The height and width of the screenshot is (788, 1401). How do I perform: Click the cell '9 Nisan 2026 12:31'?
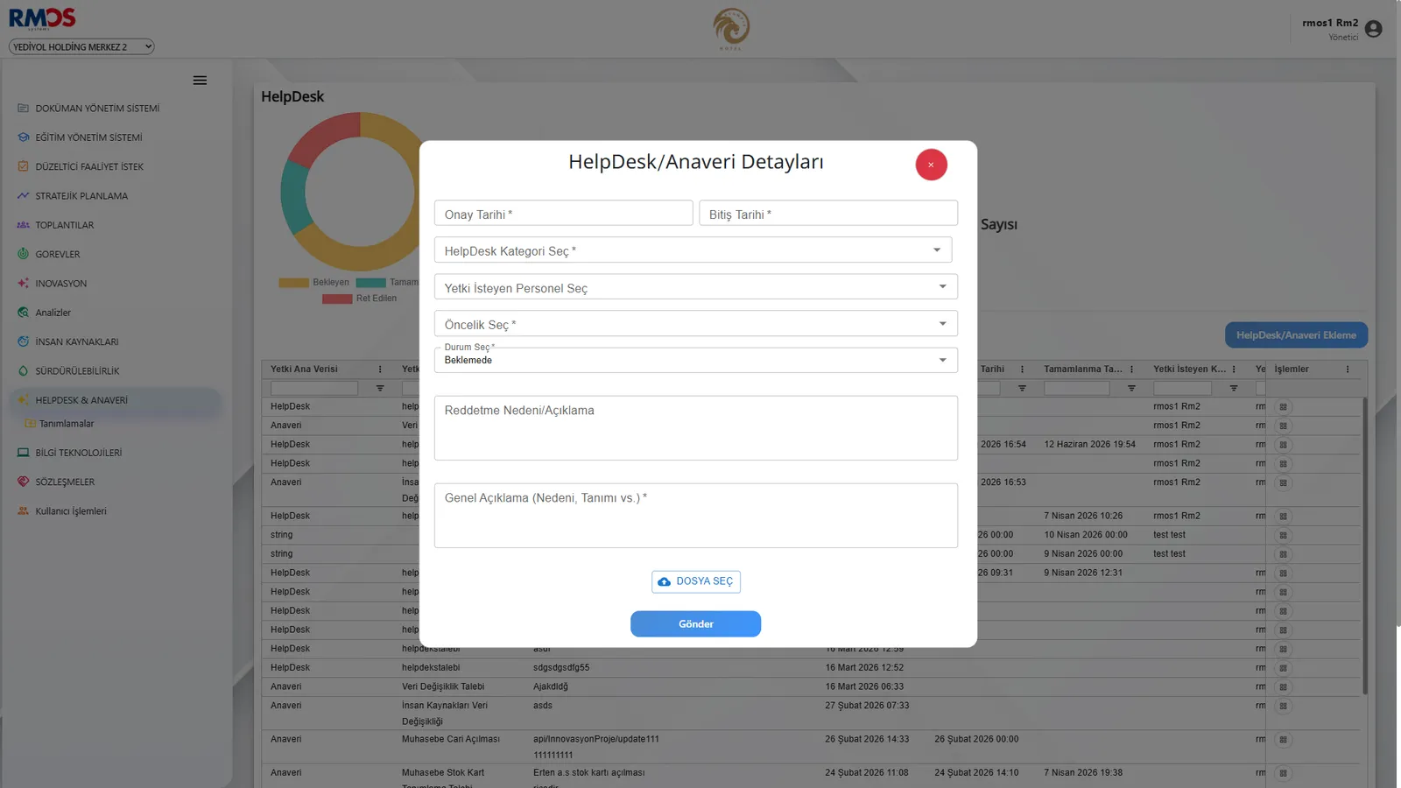pos(1083,573)
